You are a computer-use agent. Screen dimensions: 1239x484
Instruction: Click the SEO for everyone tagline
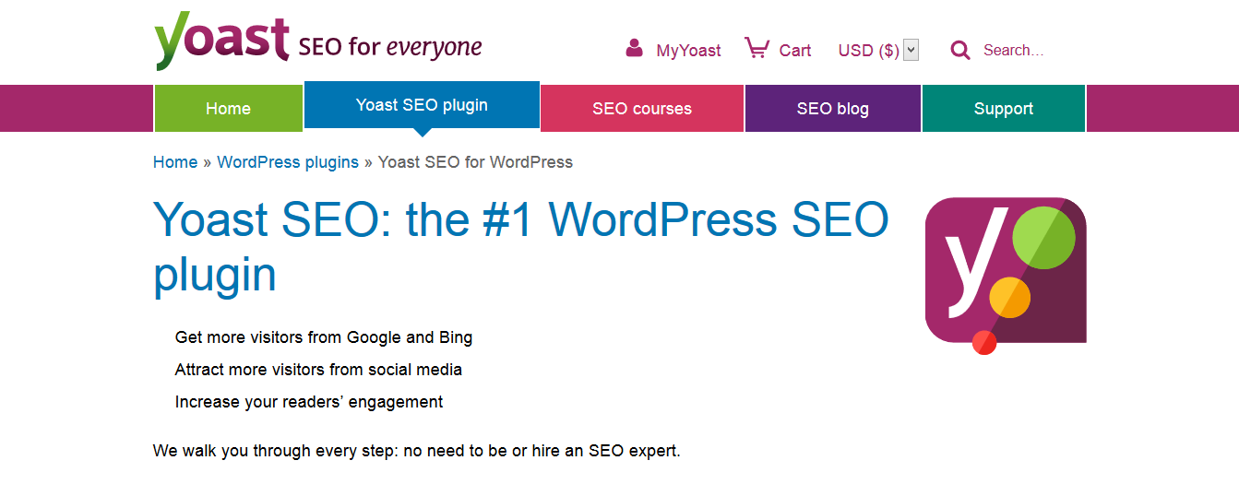[390, 46]
